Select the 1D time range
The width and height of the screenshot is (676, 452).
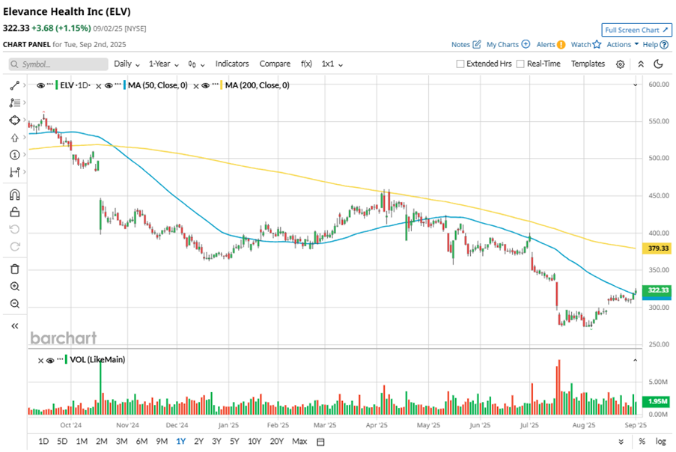pos(43,442)
